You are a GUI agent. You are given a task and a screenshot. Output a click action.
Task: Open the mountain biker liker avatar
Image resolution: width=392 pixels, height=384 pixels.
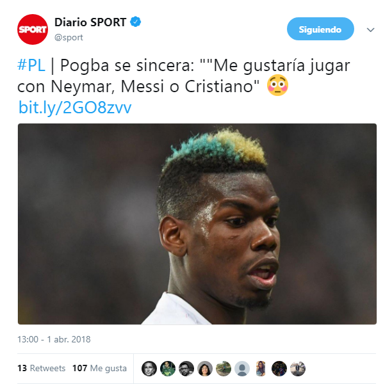(224, 369)
